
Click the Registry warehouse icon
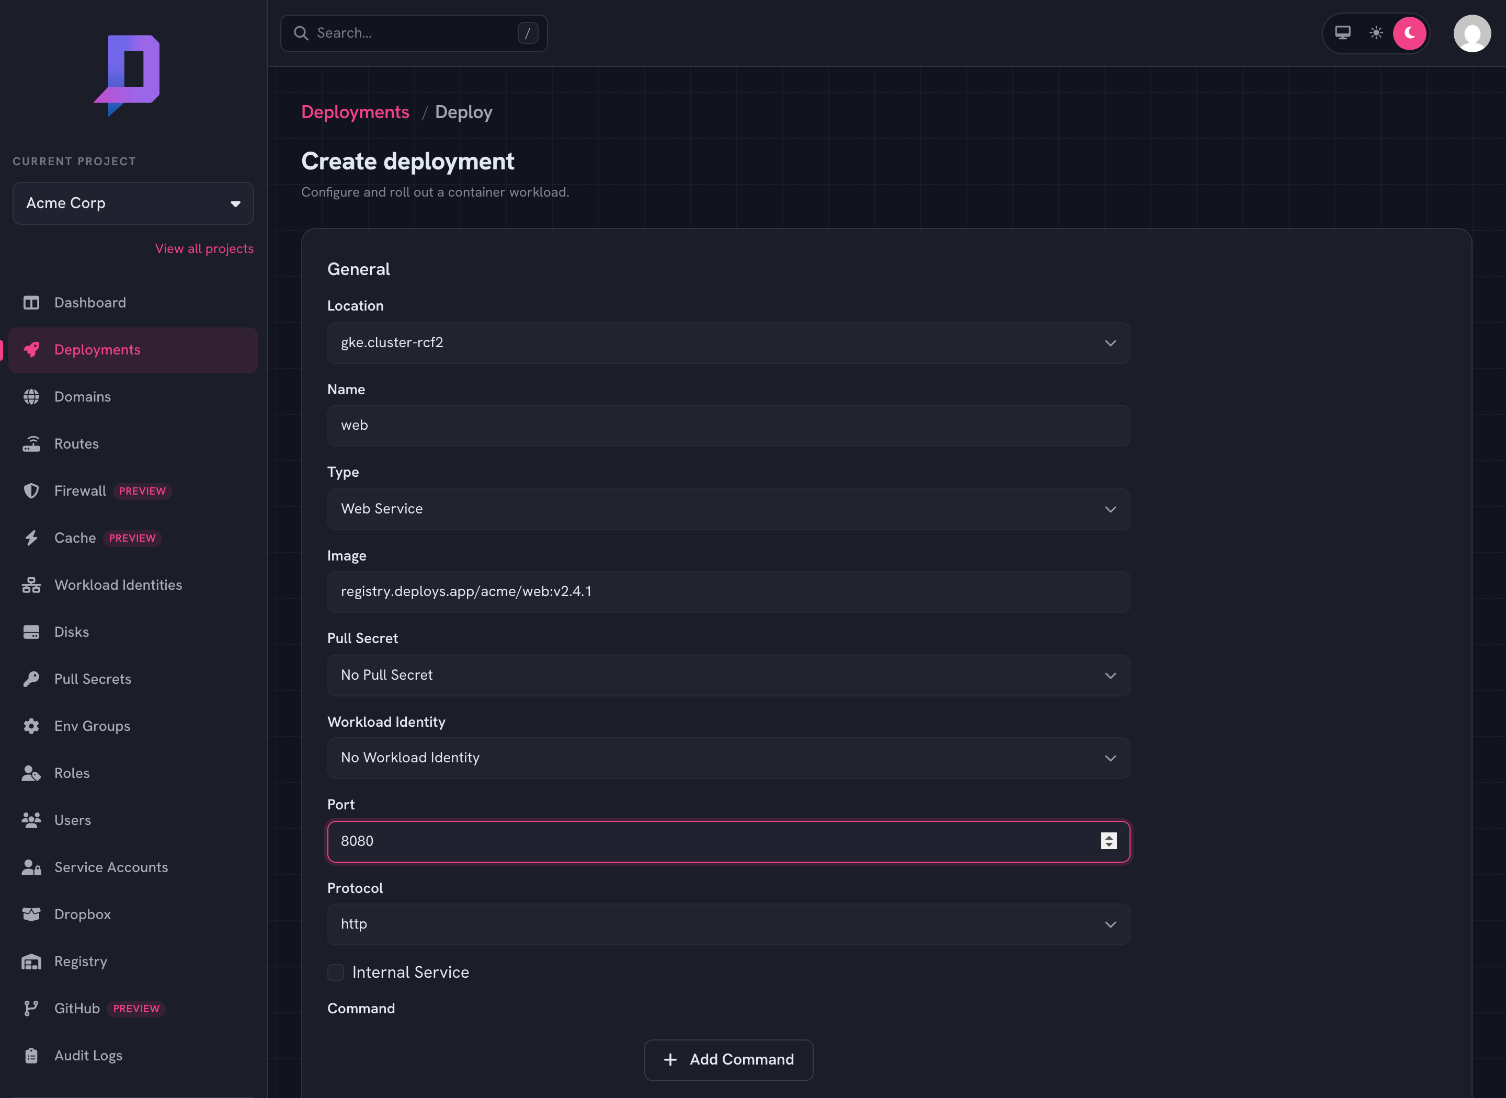(x=31, y=962)
